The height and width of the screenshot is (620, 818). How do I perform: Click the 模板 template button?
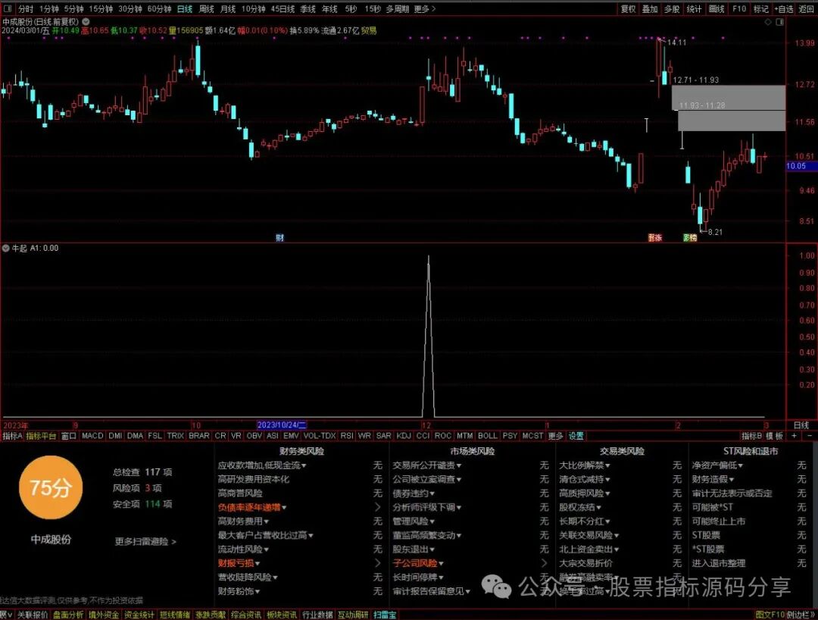tap(774, 436)
